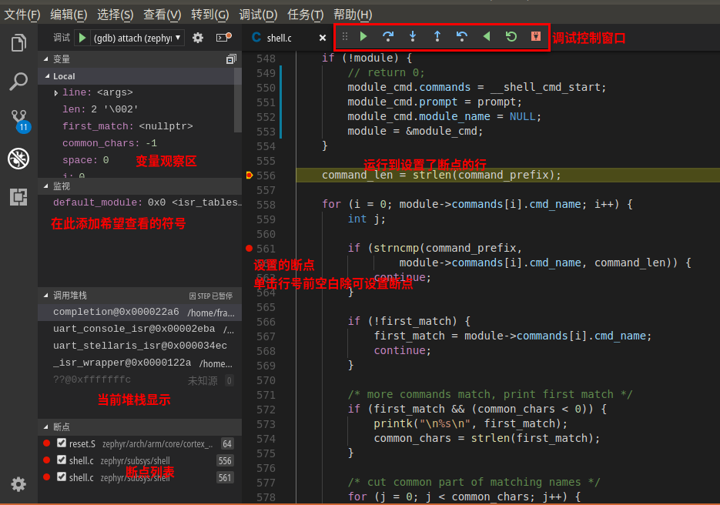Grab the debug toolbar drag handle
720x505 pixels.
point(345,36)
